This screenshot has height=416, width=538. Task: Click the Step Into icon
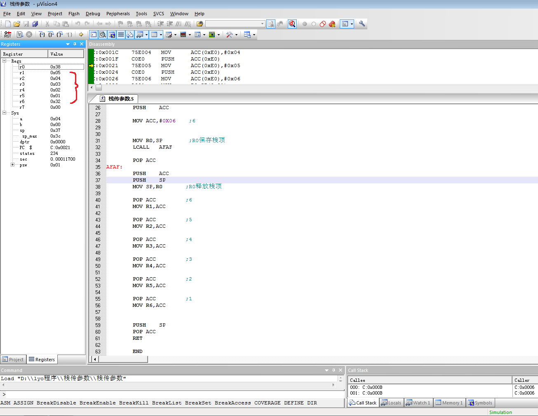42,35
